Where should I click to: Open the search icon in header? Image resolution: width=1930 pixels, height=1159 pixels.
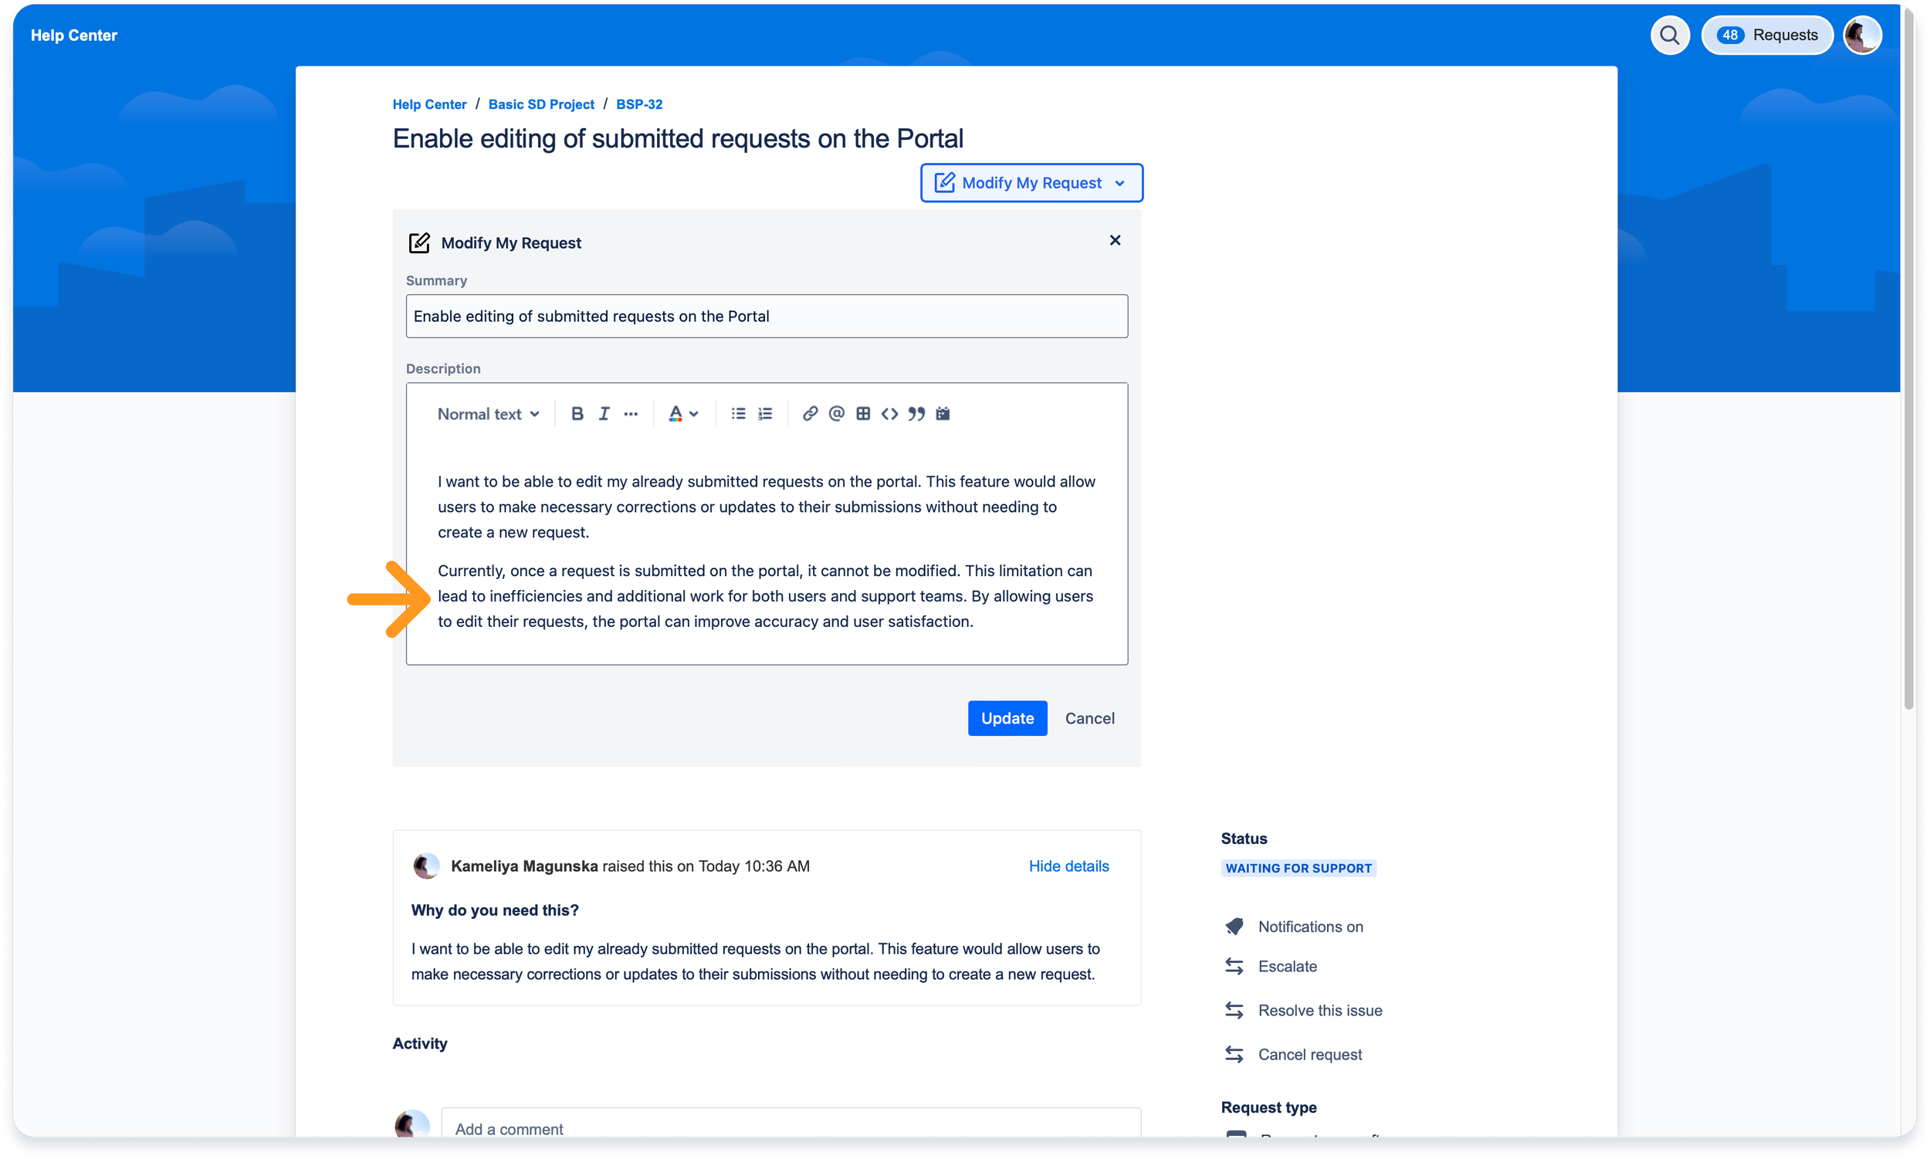click(x=1669, y=36)
